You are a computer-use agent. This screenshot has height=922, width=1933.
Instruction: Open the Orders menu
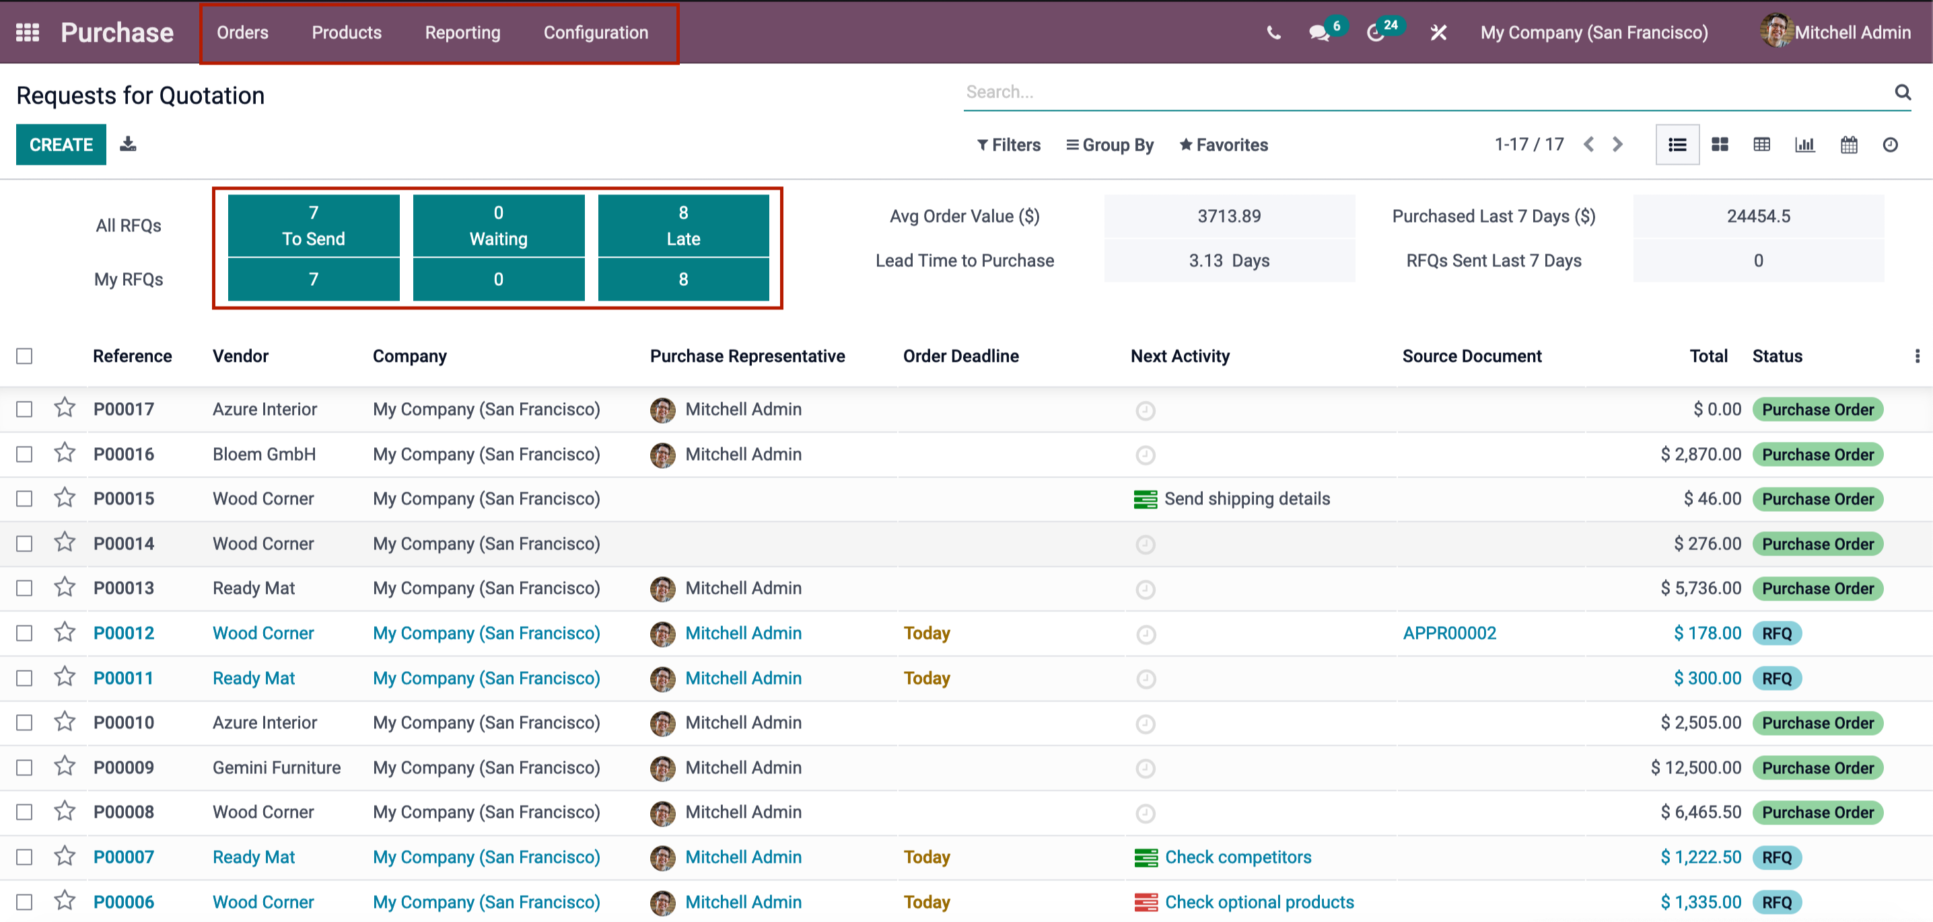pyautogui.click(x=242, y=32)
